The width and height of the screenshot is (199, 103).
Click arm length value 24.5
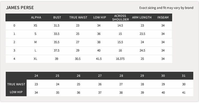(x=142, y=50)
